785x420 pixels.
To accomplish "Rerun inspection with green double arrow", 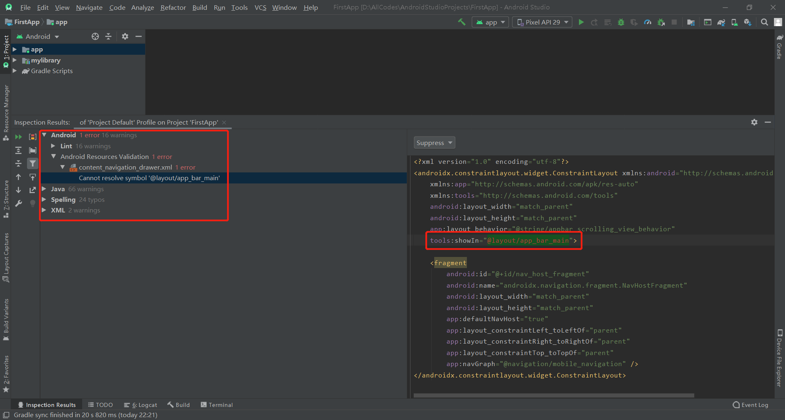I will click(x=18, y=137).
